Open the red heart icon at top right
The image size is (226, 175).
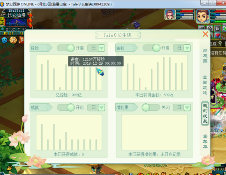217,35
